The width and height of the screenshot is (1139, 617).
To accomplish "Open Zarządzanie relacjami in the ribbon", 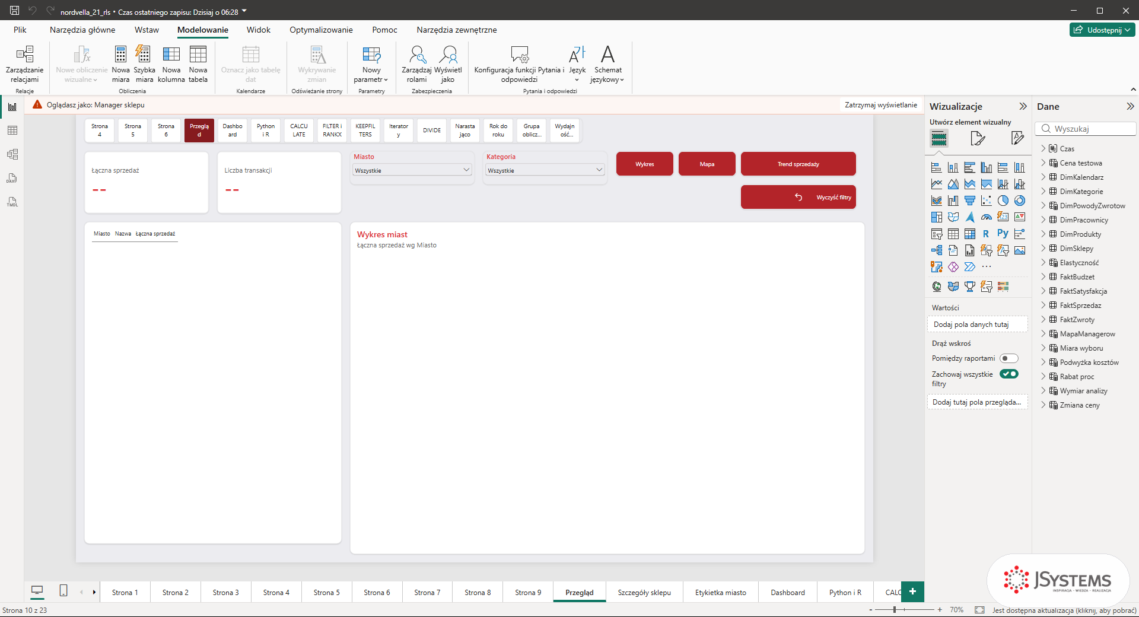I will 24,64.
